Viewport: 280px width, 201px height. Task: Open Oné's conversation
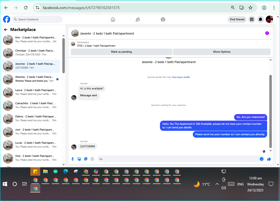coord(31,158)
